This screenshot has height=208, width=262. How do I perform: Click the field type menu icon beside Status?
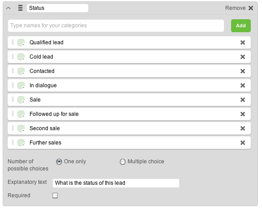pyautogui.click(x=21, y=8)
